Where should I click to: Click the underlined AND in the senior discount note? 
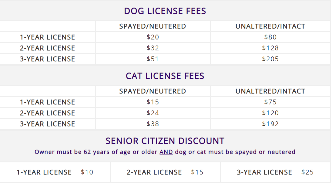point(166,152)
